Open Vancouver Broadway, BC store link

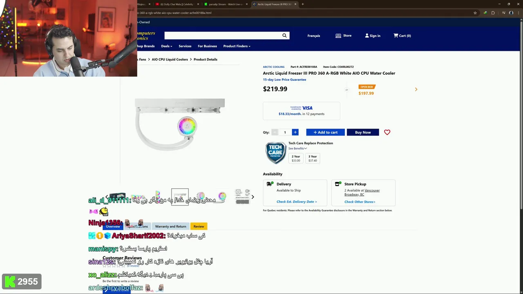point(362,192)
